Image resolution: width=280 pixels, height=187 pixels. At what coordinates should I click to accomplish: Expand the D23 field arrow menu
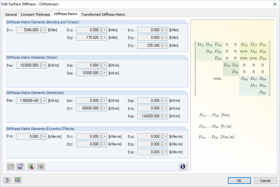click(x=166, y=38)
